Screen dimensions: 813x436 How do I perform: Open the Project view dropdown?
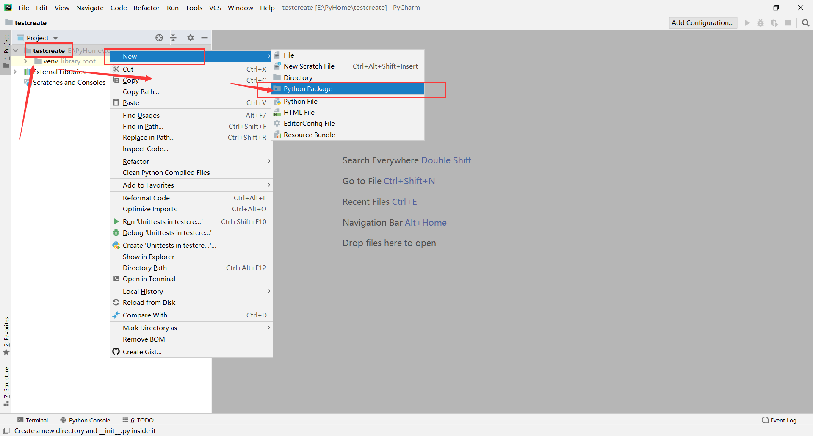pyautogui.click(x=55, y=38)
